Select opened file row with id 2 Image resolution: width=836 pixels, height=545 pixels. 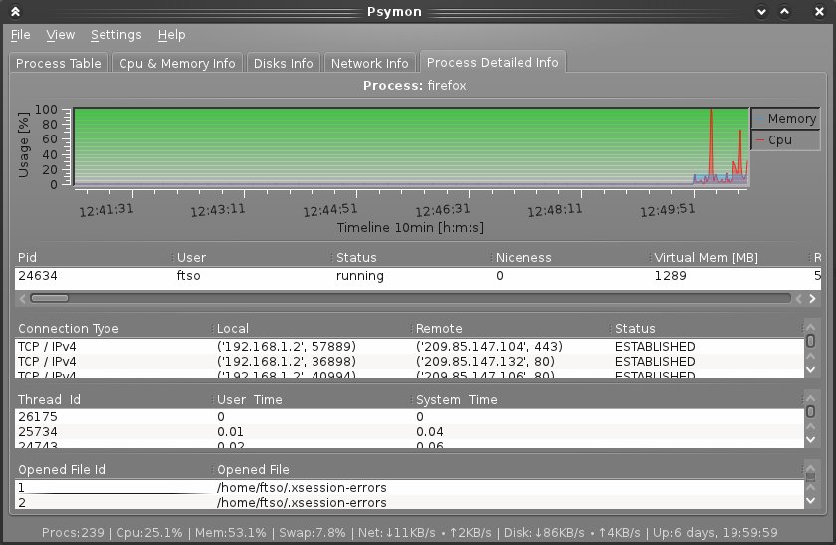coord(409,503)
